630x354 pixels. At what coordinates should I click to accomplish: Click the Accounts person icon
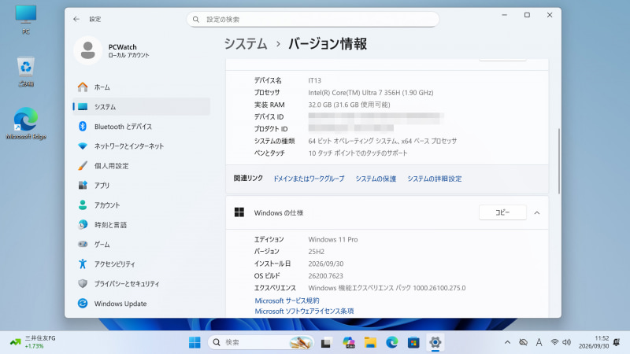coord(83,205)
